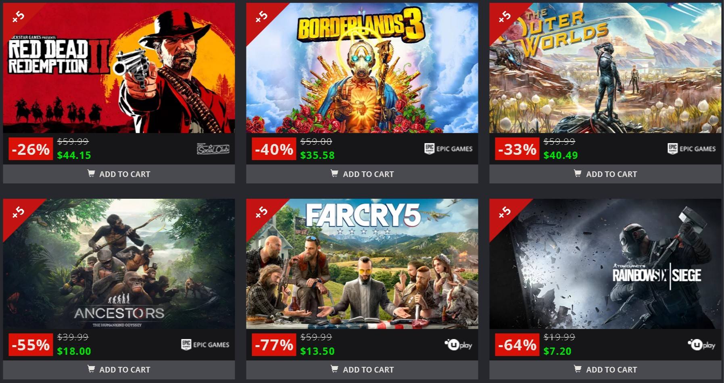Add The Outer Worlds to cart

coord(605,174)
